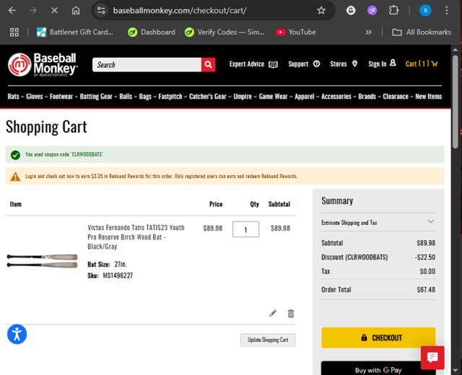Edit cart item with the pencil icon
462x375 pixels.
pyautogui.click(x=273, y=314)
